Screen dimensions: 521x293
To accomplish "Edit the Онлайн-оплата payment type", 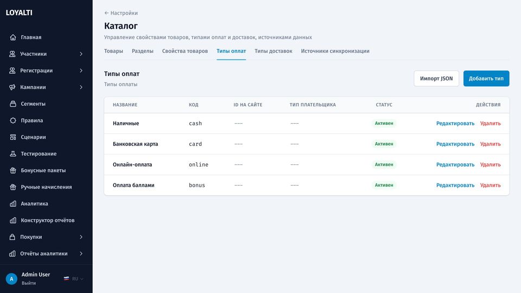I will 455,164.
